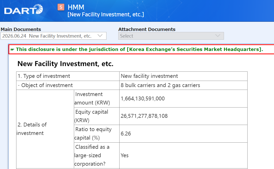Click the 'Classified as a large-sized corporation?' cell
274x169 pixels.
click(97, 155)
